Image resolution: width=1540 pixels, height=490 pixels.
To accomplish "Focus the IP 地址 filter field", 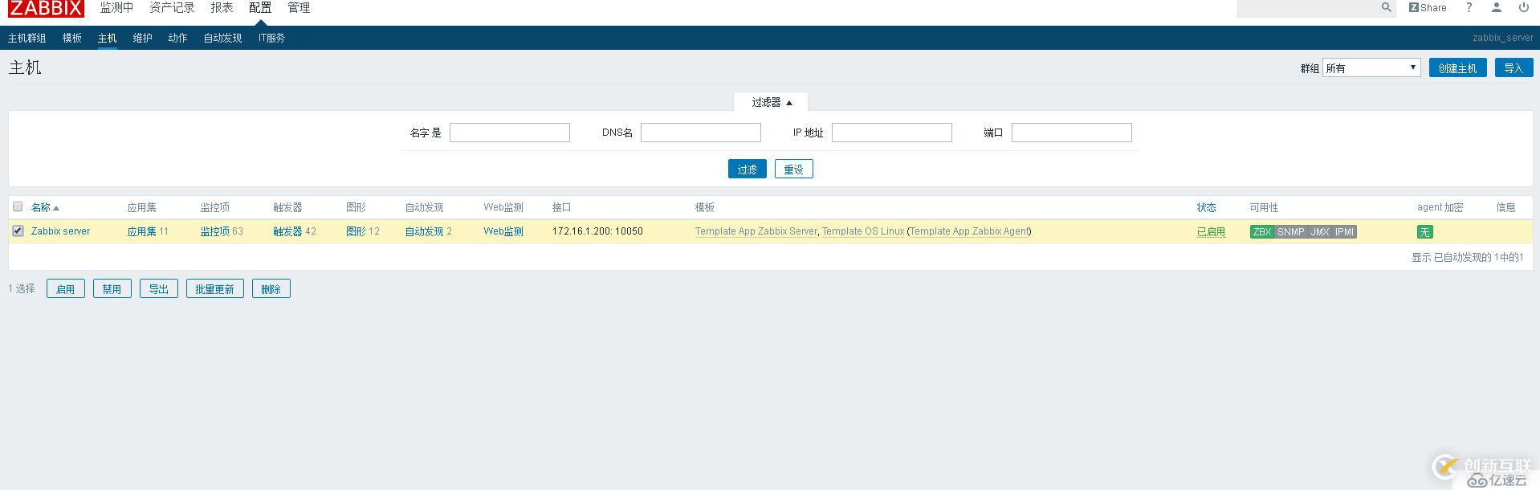I will click(x=891, y=133).
